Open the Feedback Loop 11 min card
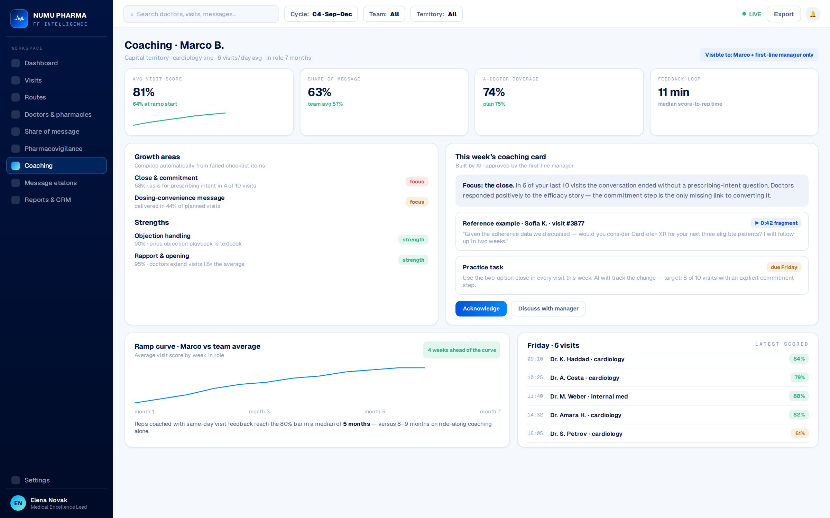Viewport: 830px width, 518px height. pos(734,102)
